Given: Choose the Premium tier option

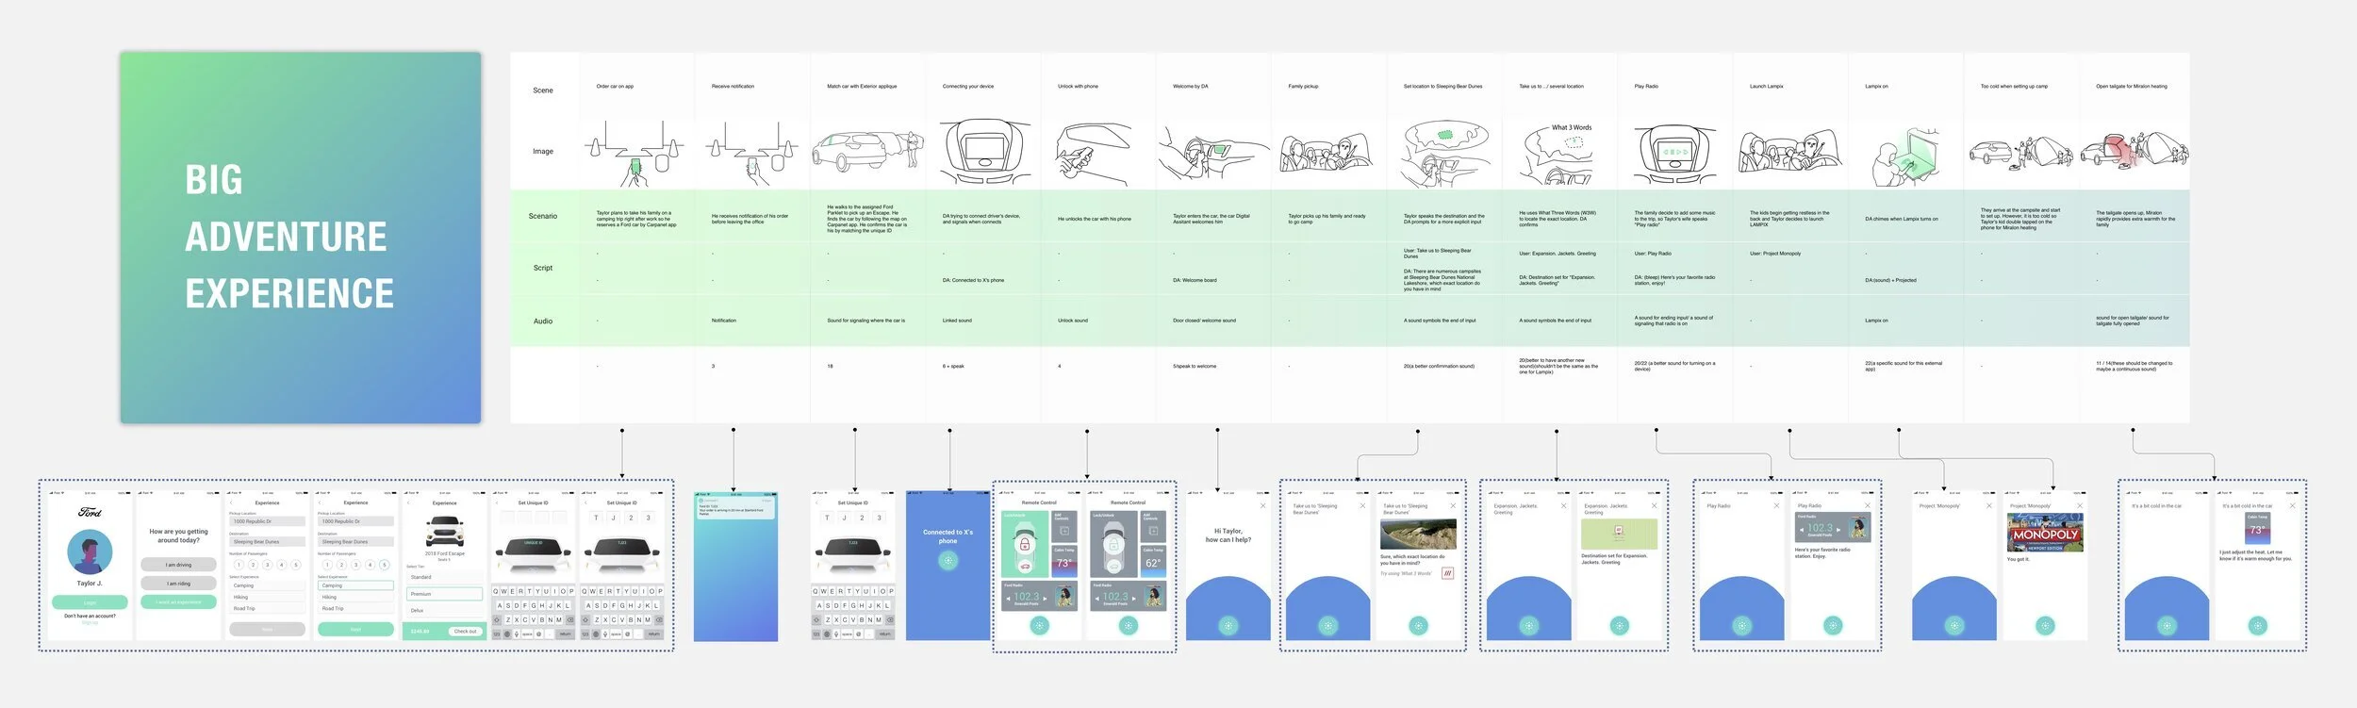Looking at the screenshot, I should click(444, 594).
